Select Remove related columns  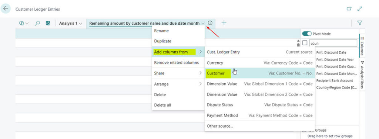178,63
